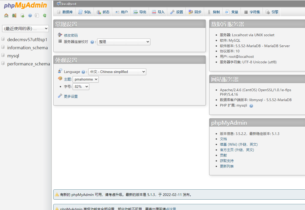Go to the home page via house icon
Screen dimensions: 305x210
6,16
